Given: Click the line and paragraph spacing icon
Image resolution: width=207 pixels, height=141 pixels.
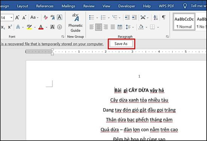Looking at the screenshot, I should pyautogui.click(x=128, y=27).
